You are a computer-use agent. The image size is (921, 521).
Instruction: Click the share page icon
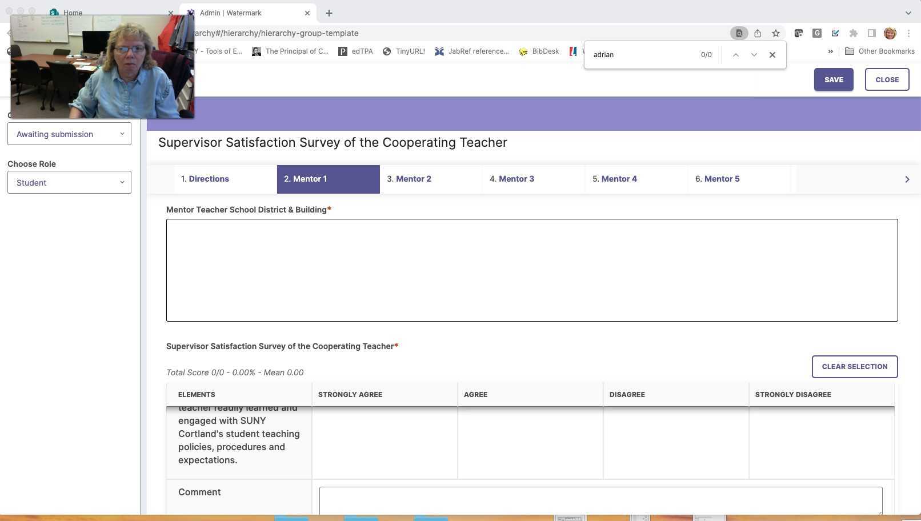click(x=757, y=33)
